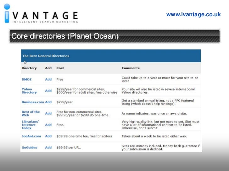Click Add link in GoGuides row
Image resolution: width=229 pixels, height=171 pixels.
pos(48,148)
